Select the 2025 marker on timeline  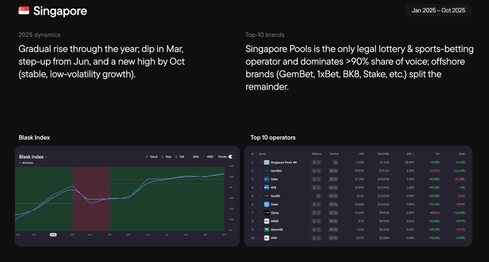53,235
